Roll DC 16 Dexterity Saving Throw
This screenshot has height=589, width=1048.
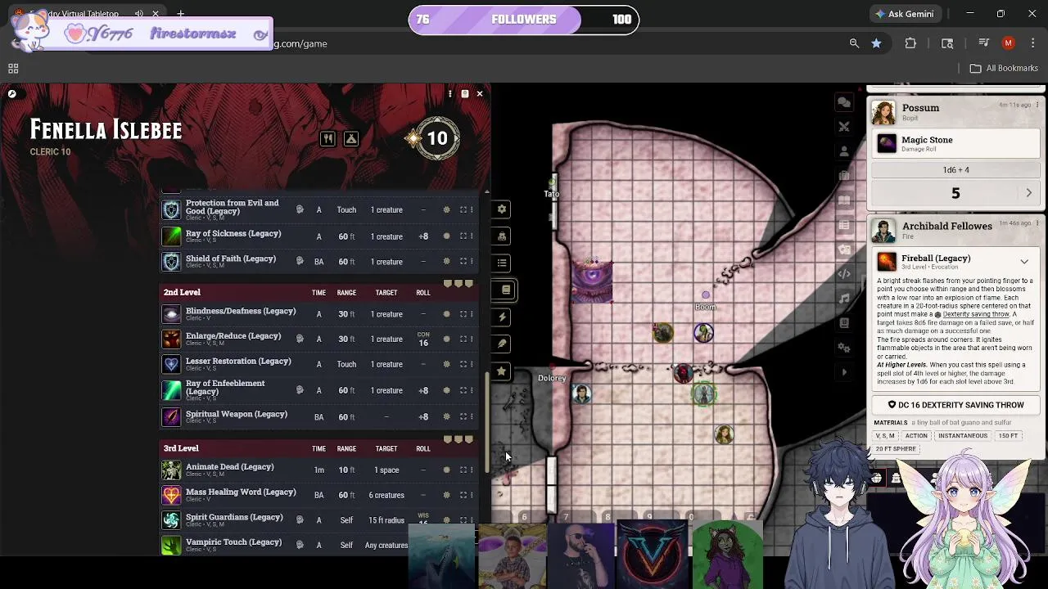click(955, 405)
